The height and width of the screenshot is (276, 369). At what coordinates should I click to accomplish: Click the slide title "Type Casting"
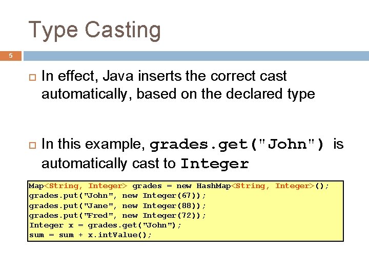[x=95, y=30]
